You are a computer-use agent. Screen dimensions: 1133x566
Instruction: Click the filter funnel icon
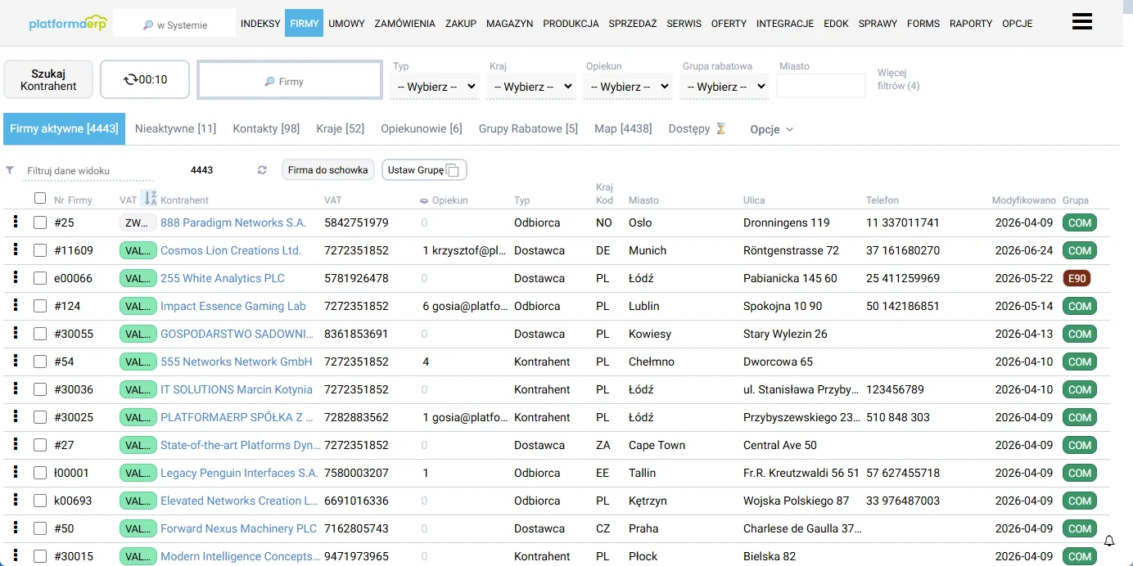[10, 170]
